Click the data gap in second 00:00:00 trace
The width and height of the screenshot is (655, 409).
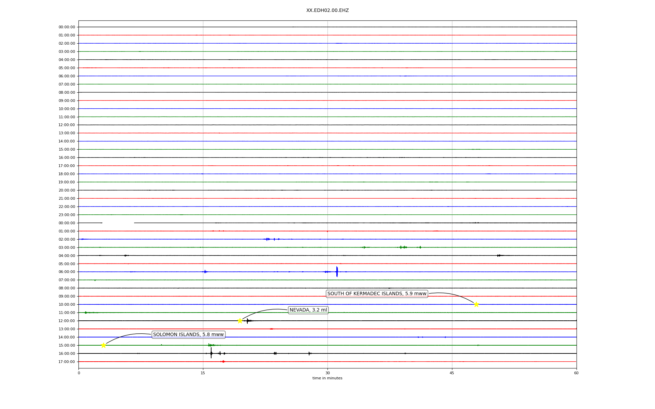coord(118,223)
